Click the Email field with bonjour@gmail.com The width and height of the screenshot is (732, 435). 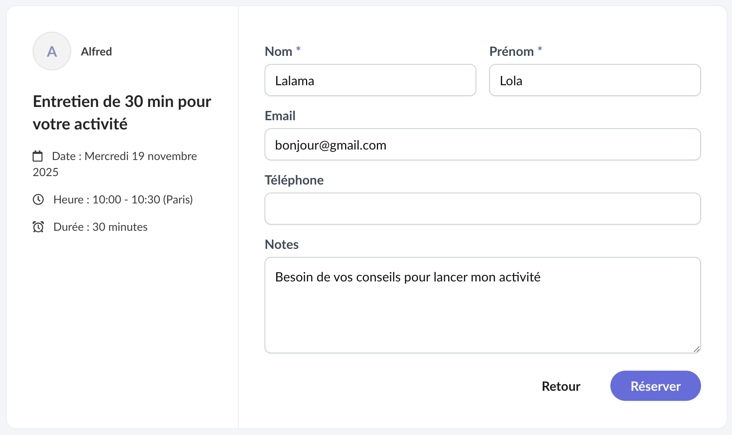[482, 145]
